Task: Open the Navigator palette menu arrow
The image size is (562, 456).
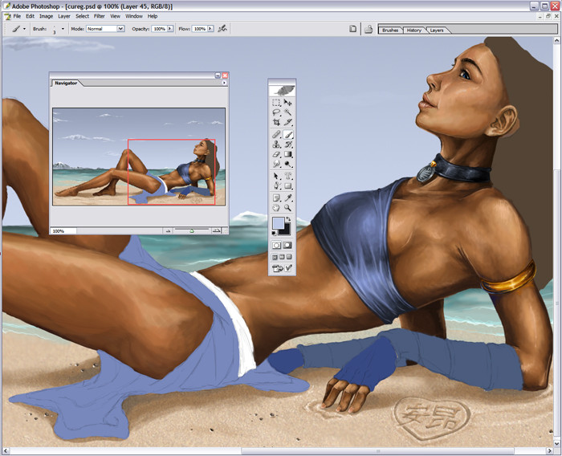Action: 224,83
